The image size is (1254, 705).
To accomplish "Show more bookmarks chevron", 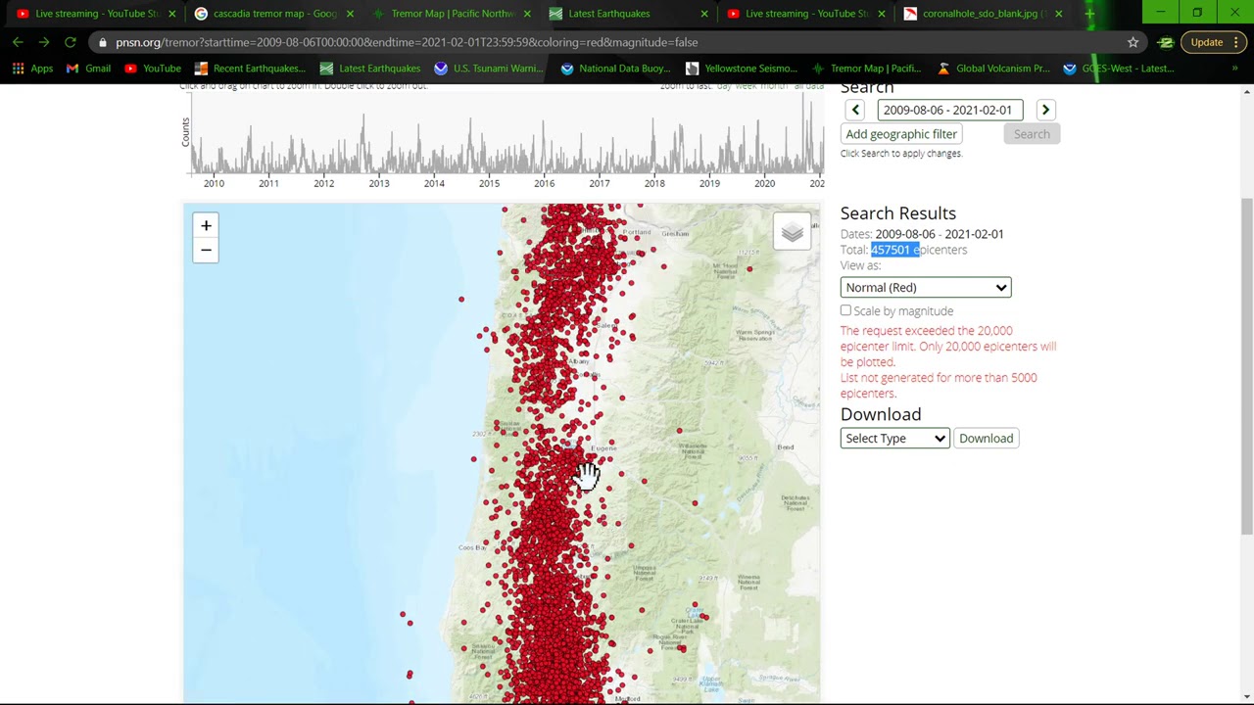I will point(1234,69).
